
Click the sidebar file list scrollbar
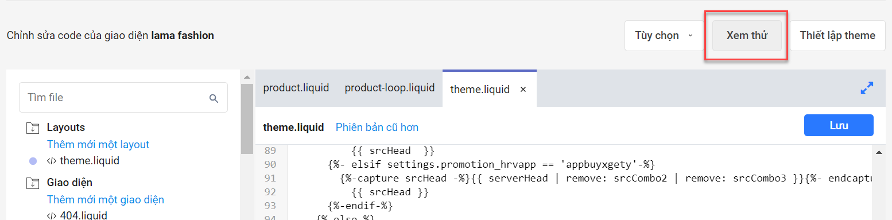click(x=247, y=119)
